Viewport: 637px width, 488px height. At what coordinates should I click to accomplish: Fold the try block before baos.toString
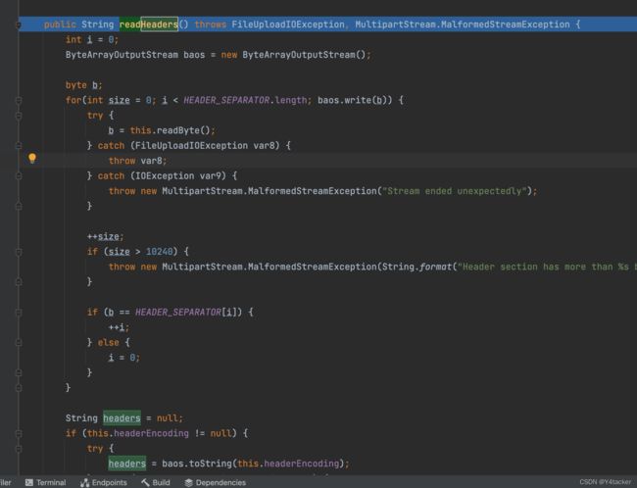(x=19, y=449)
